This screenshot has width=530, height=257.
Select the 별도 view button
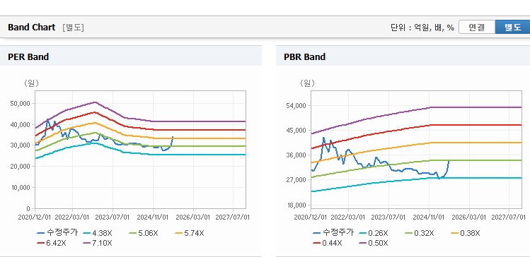point(512,28)
